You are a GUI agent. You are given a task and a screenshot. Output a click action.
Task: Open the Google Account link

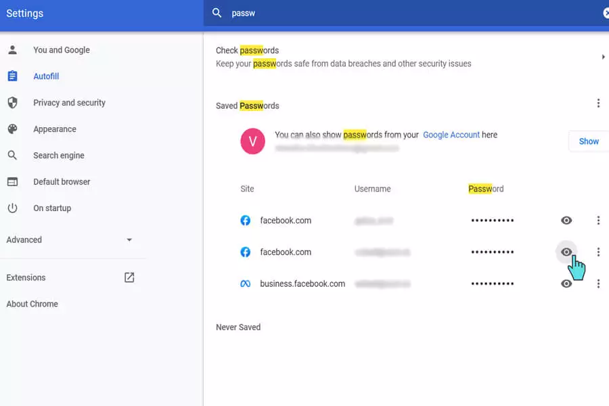pos(451,135)
